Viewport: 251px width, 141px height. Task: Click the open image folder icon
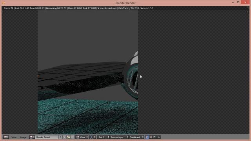click(x=68, y=137)
